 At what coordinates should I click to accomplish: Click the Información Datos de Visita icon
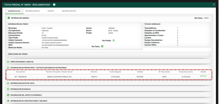(x=8, y=83)
